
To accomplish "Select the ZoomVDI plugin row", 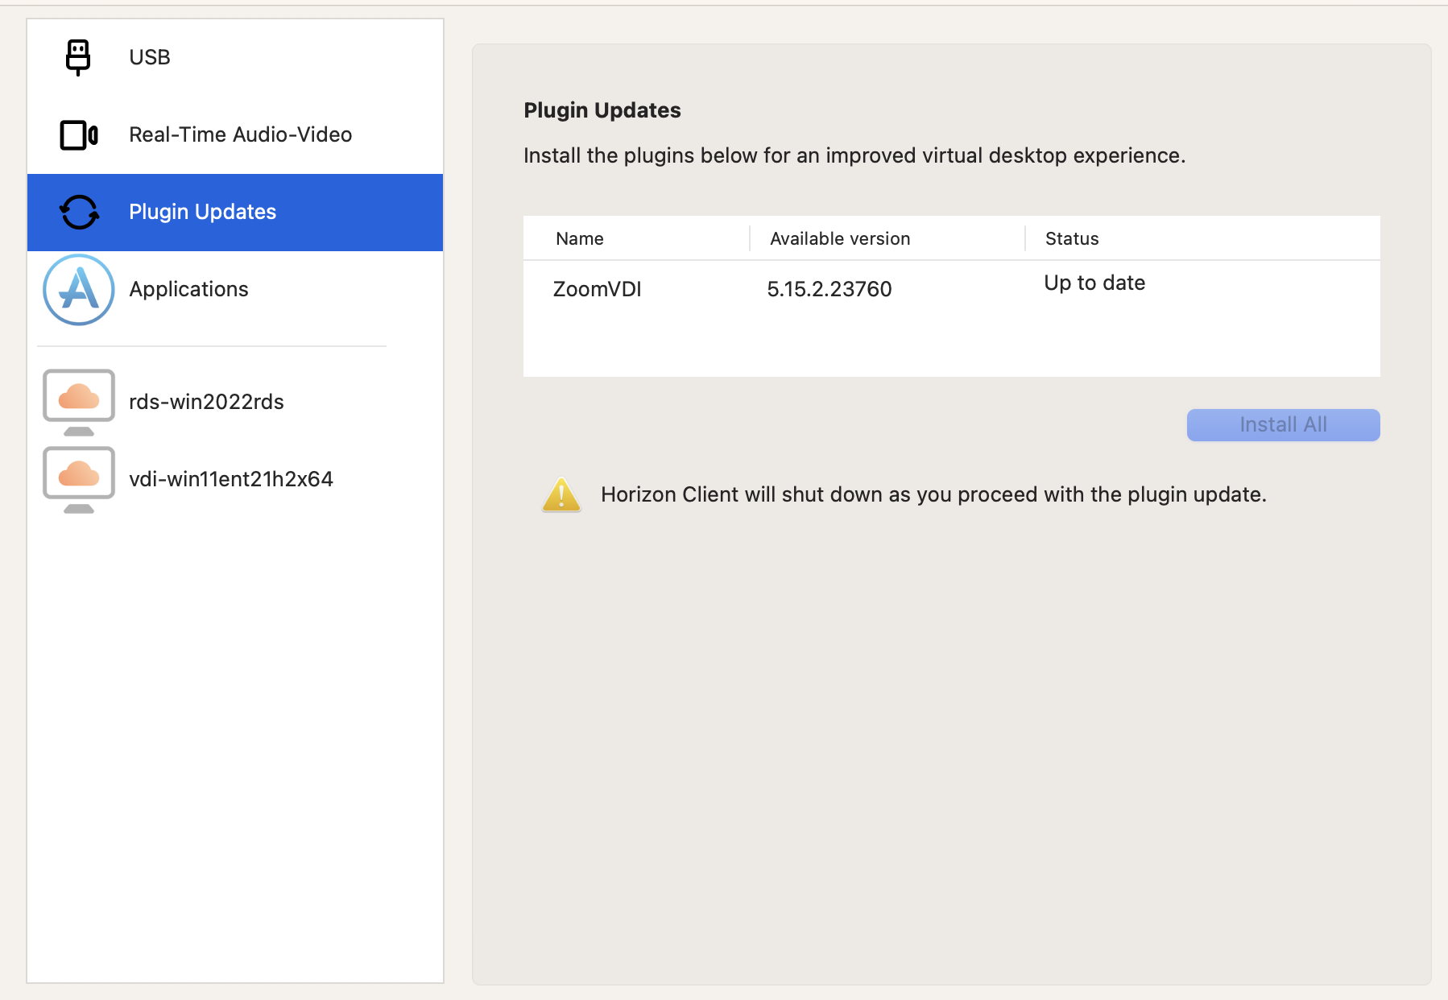I will pyautogui.click(x=597, y=288).
